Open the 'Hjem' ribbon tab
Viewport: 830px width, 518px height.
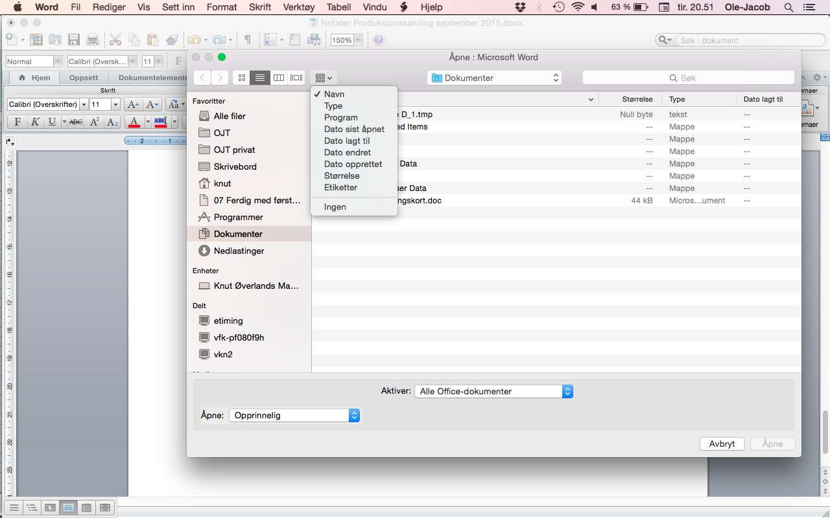(x=34, y=78)
